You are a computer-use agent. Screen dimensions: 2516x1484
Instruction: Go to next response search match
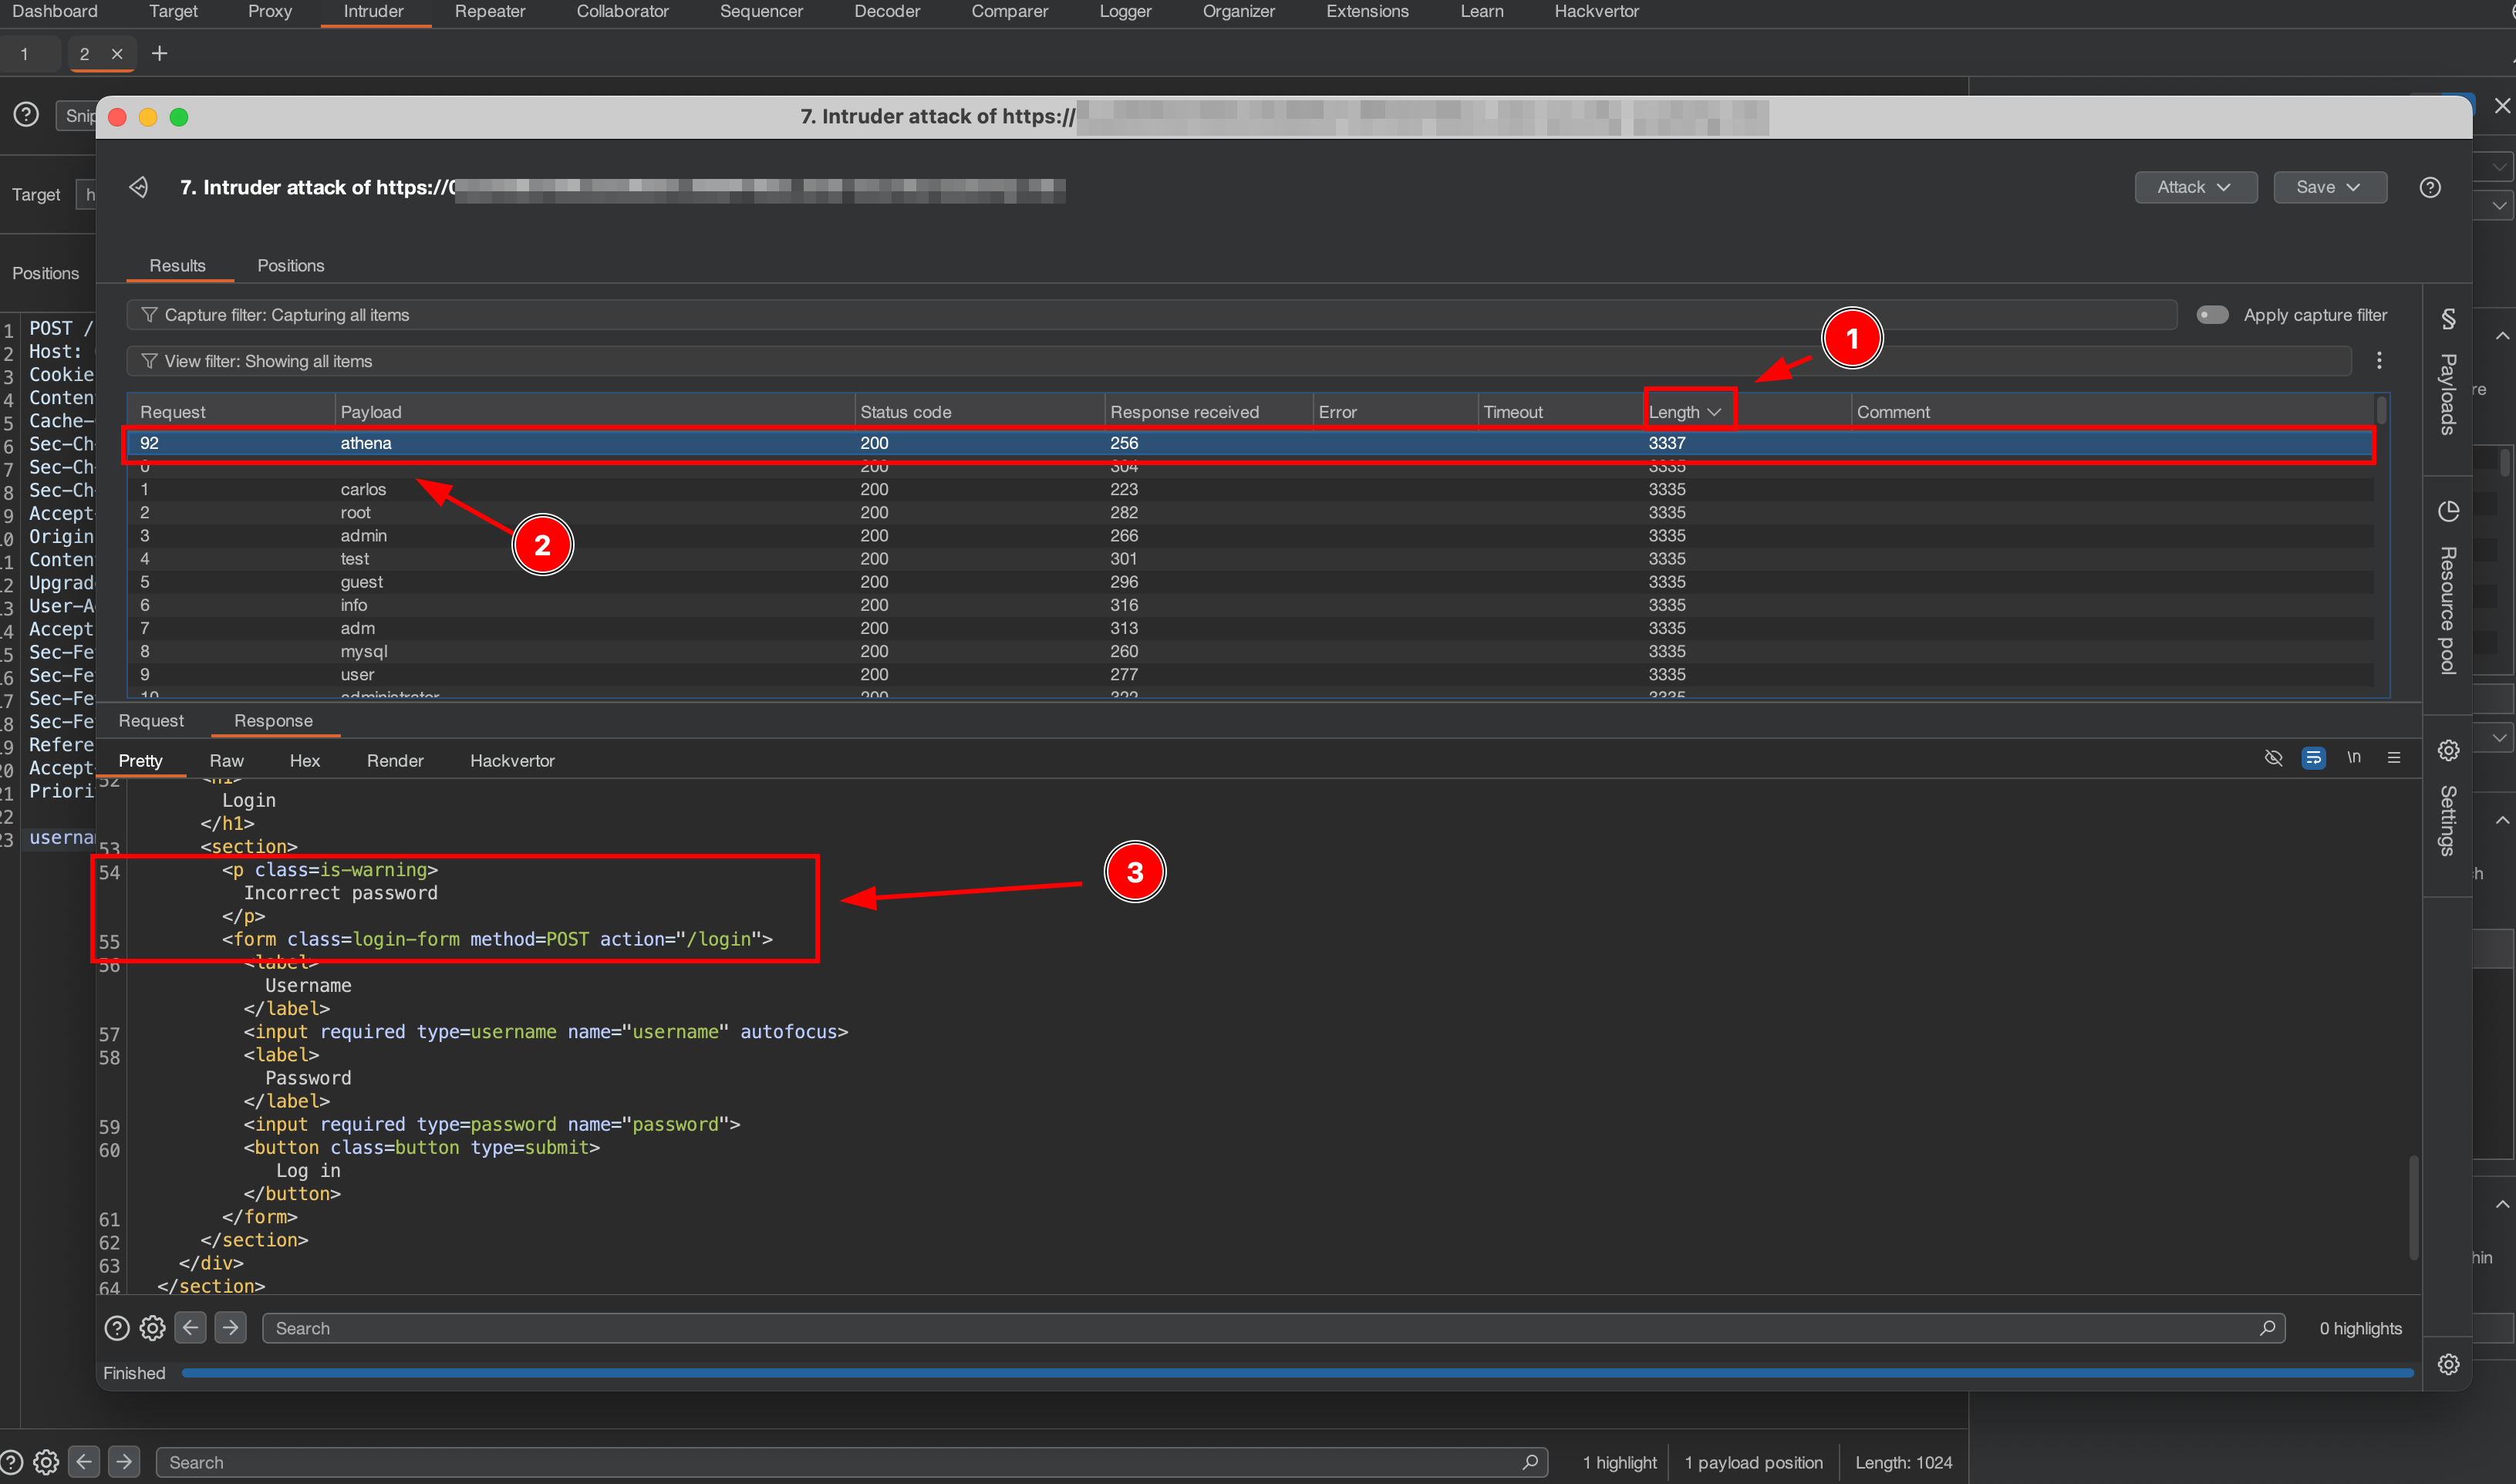(x=230, y=1328)
